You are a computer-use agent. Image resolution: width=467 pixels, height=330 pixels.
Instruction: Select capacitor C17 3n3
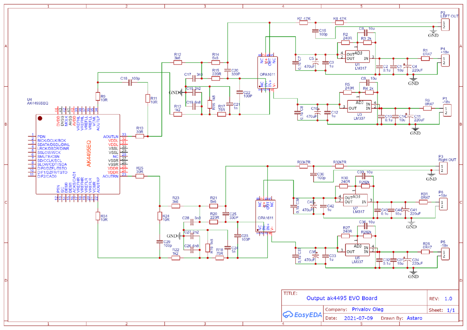pyautogui.click(x=194, y=78)
